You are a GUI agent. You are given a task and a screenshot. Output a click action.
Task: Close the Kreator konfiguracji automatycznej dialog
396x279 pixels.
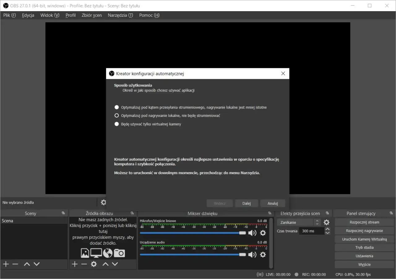(x=283, y=73)
